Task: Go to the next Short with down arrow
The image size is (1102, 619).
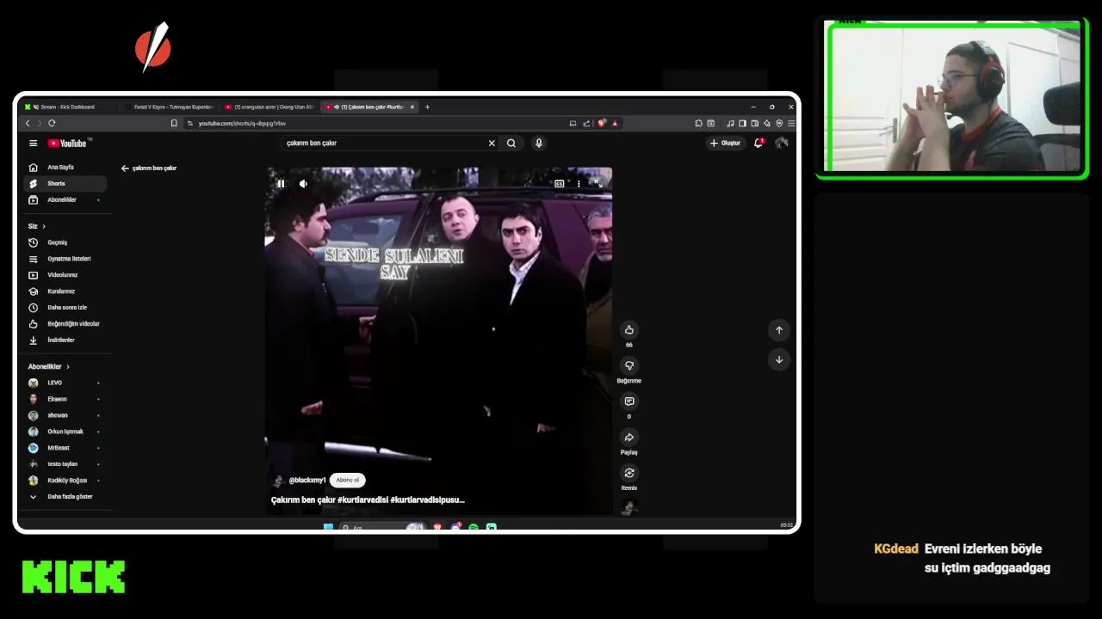Action: tap(779, 359)
